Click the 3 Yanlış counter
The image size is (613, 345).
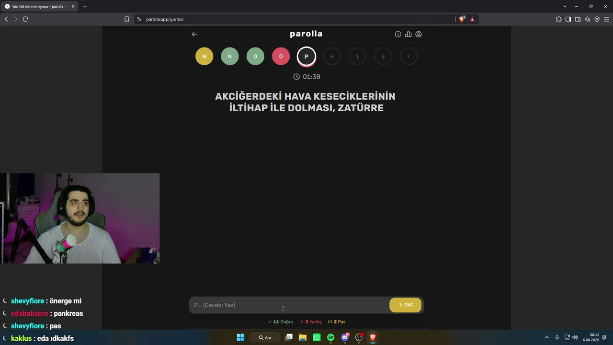[x=311, y=322]
